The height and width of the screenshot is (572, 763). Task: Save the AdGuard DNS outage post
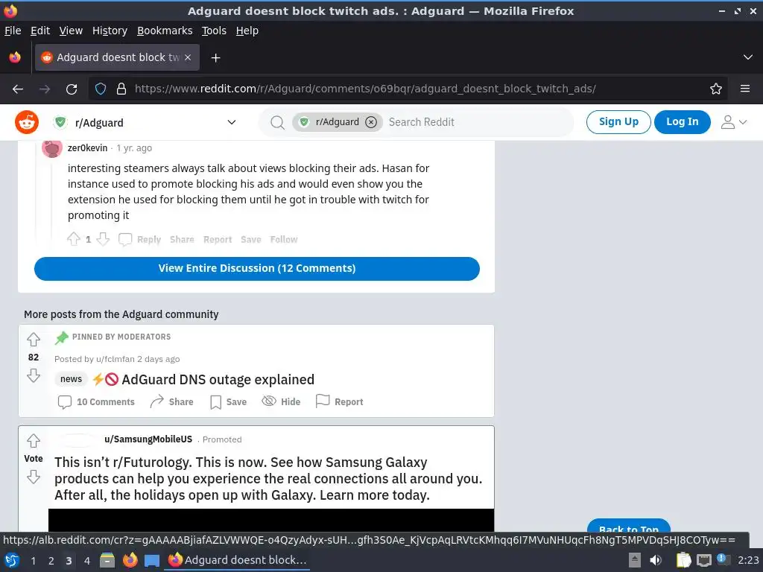[x=228, y=401]
